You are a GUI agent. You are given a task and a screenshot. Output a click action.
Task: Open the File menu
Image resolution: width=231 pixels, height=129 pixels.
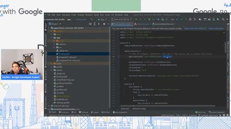point(49,15)
